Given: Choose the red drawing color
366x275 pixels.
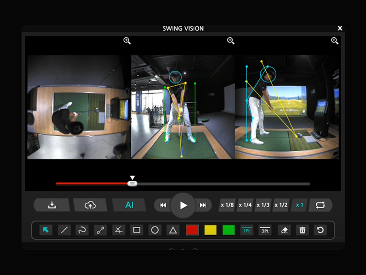Looking at the screenshot, I should pos(192,230).
